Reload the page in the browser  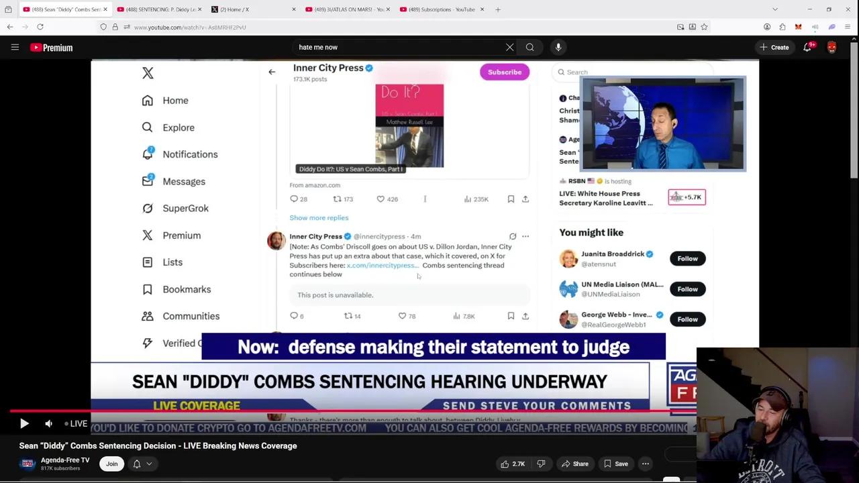(40, 27)
